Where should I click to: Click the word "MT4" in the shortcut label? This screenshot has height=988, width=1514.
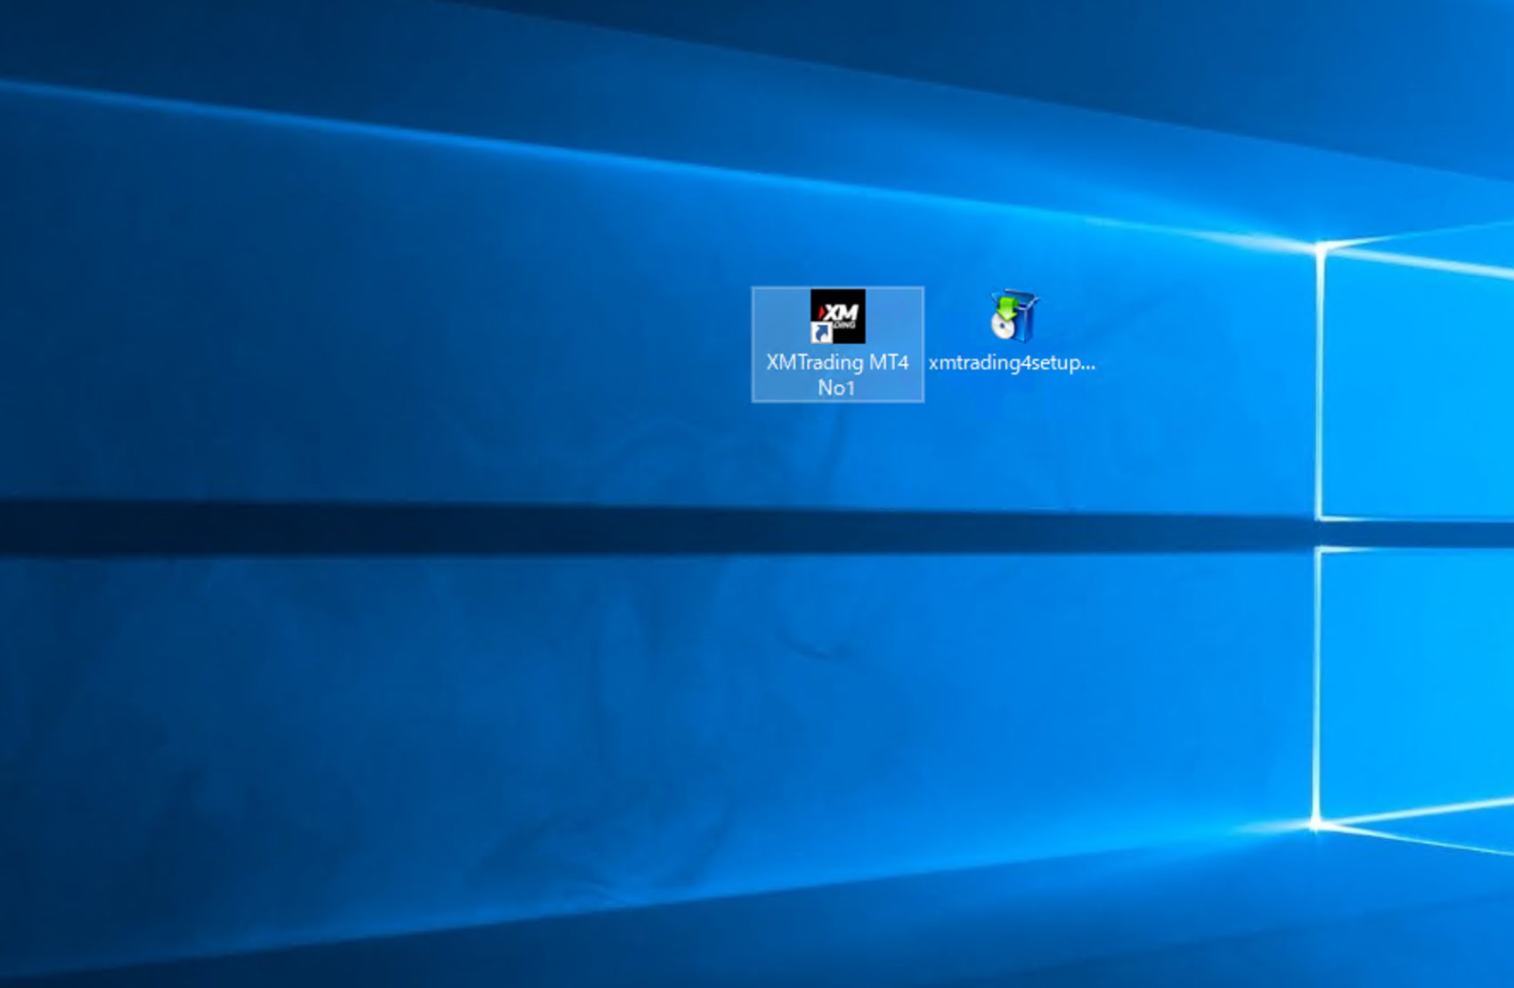(x=889, y=362)
